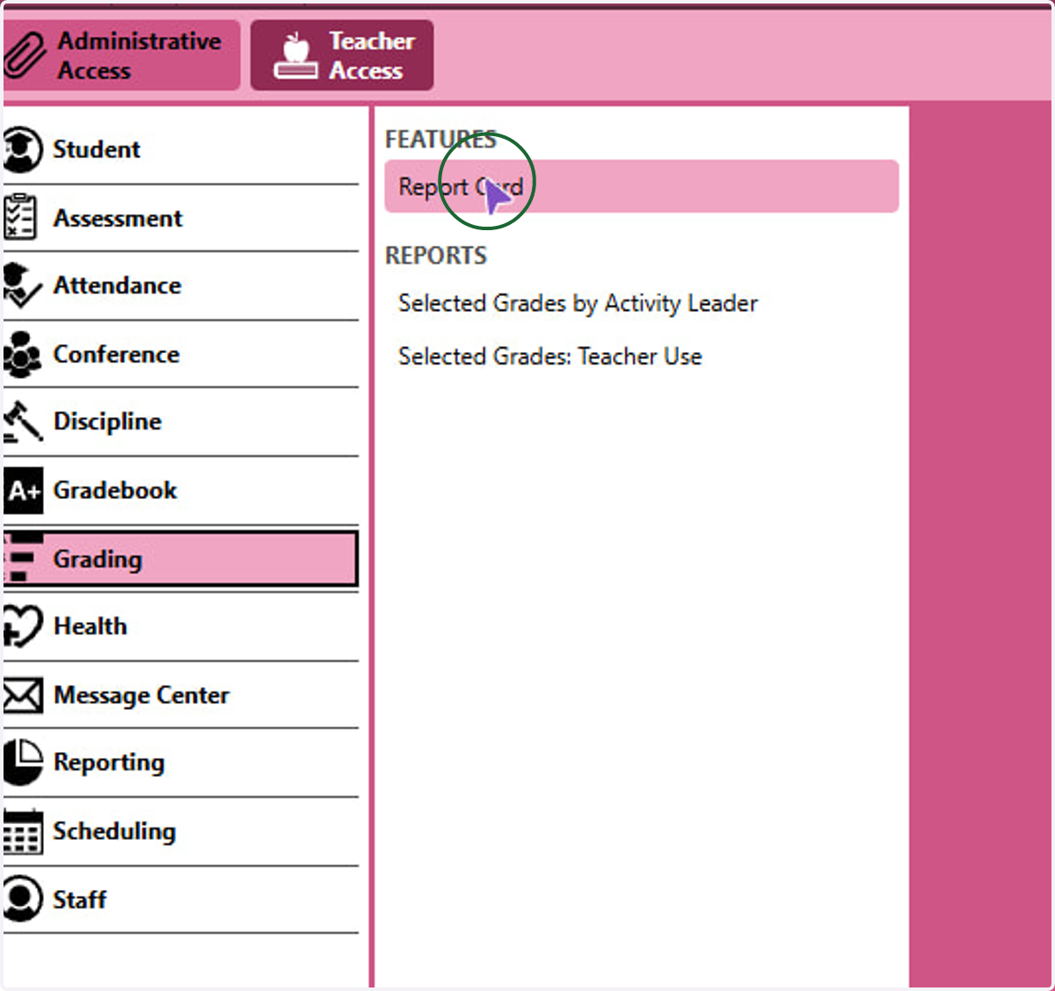Open Message Center from the sidebar
Image resolution: width=1055 pixels, height=991 pixels.
tap(181, 695)
